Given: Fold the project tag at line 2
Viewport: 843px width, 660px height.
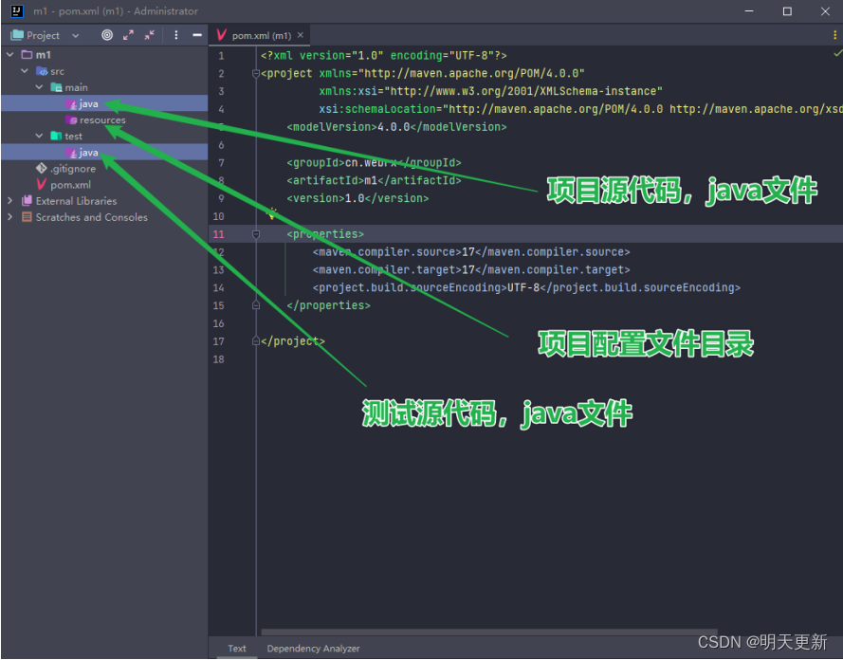Looking at the screenshot, I should tap(256, 74).
